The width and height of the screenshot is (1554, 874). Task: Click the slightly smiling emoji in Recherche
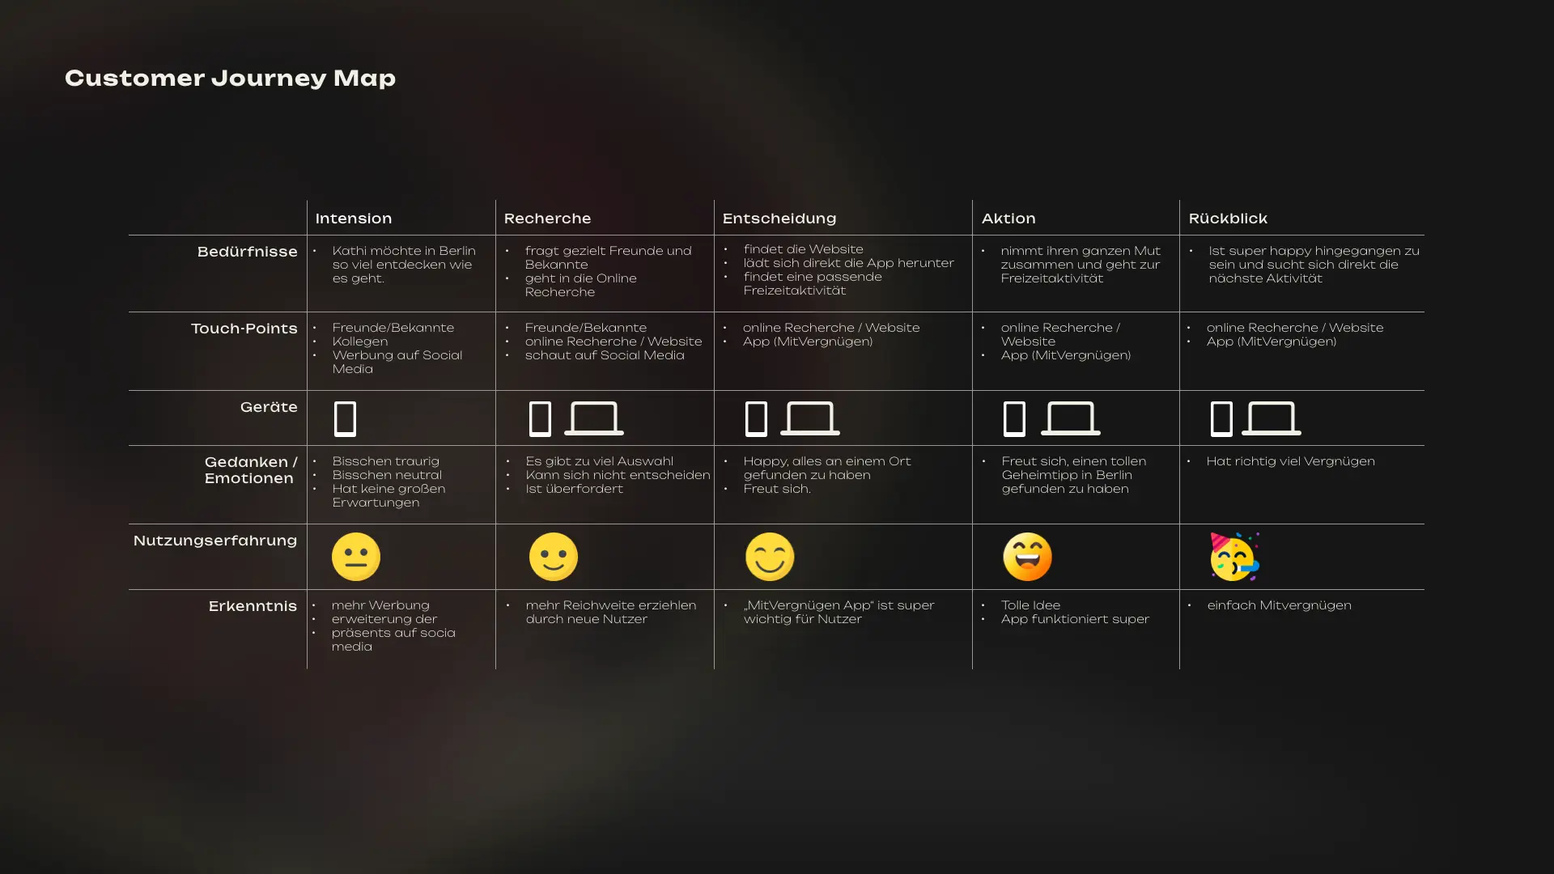552,556
